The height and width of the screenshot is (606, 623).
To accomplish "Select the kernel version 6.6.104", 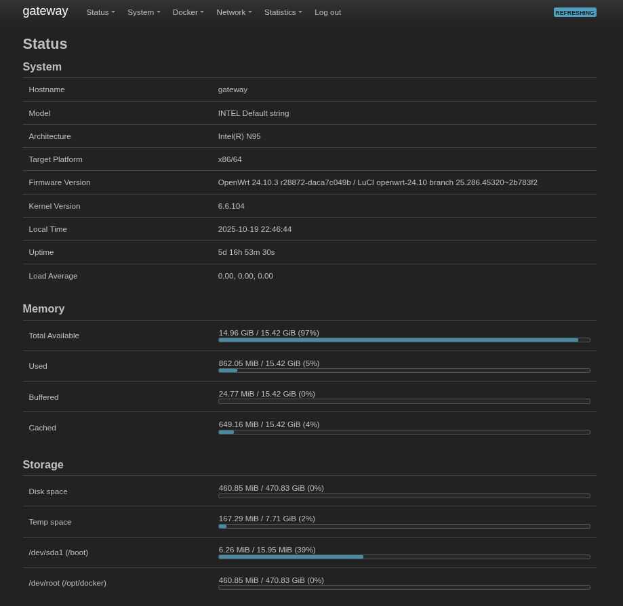I will coord(231,206).
